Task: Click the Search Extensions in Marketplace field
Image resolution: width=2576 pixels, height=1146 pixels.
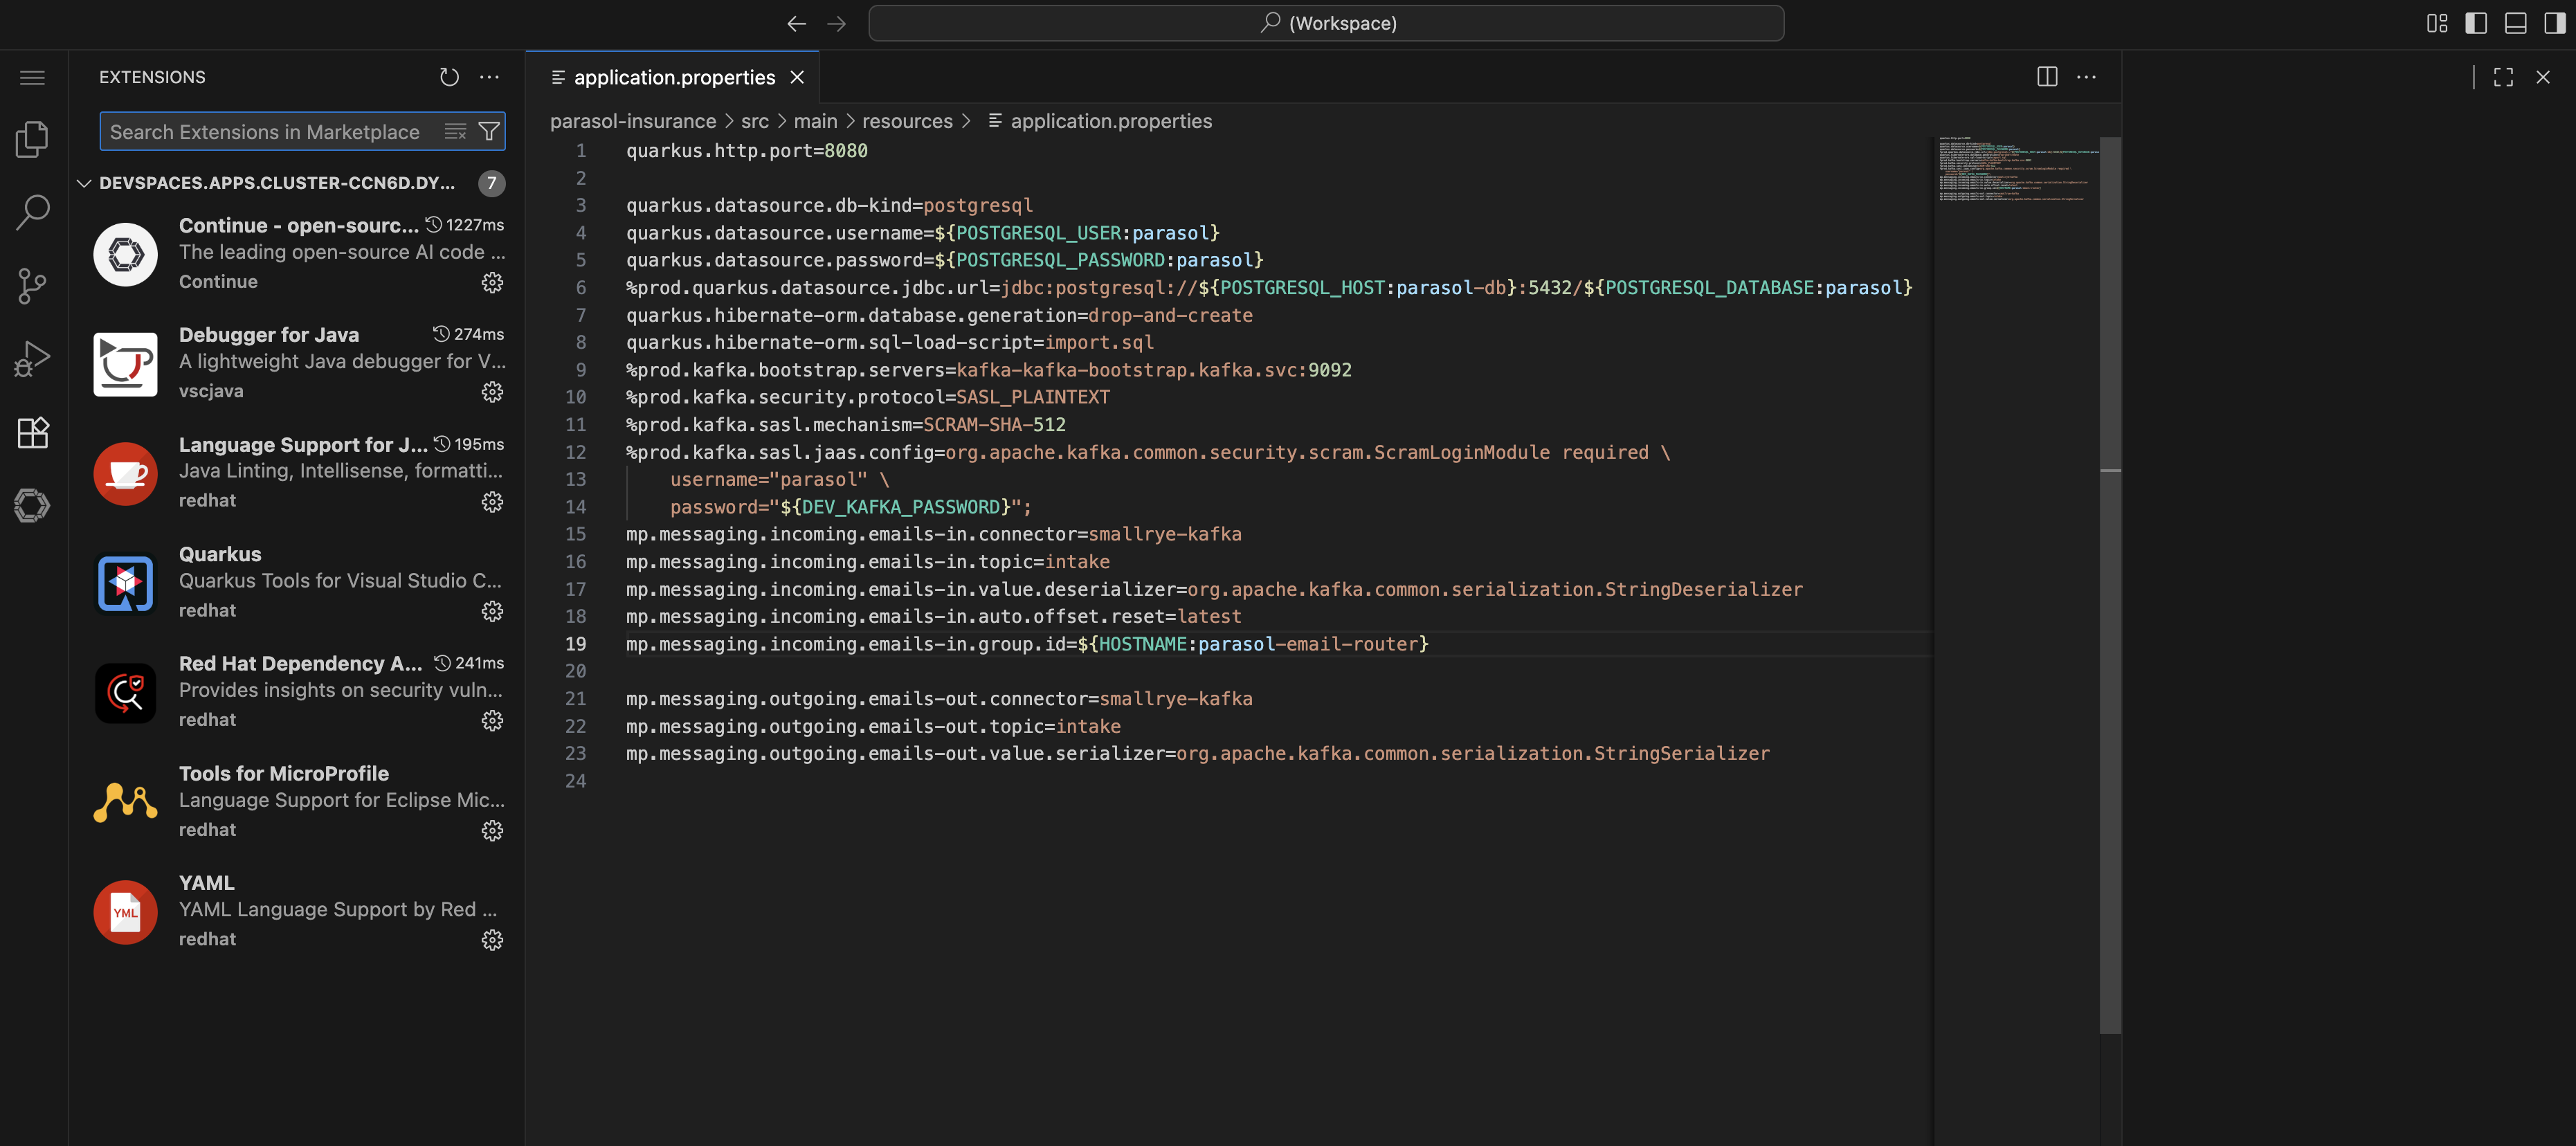Action: pos(265,131)
